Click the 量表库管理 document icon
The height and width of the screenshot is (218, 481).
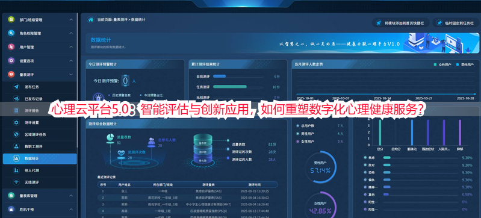pyautogui.click(x=11, y=196)
